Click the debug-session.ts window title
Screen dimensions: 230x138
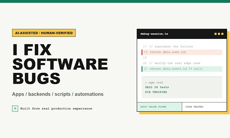[154, 34]
